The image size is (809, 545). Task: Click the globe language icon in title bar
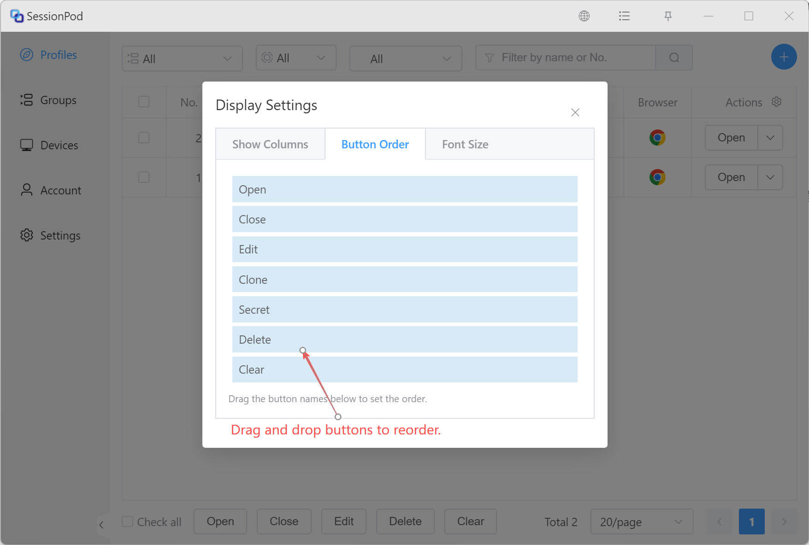[x=584, y=16]
